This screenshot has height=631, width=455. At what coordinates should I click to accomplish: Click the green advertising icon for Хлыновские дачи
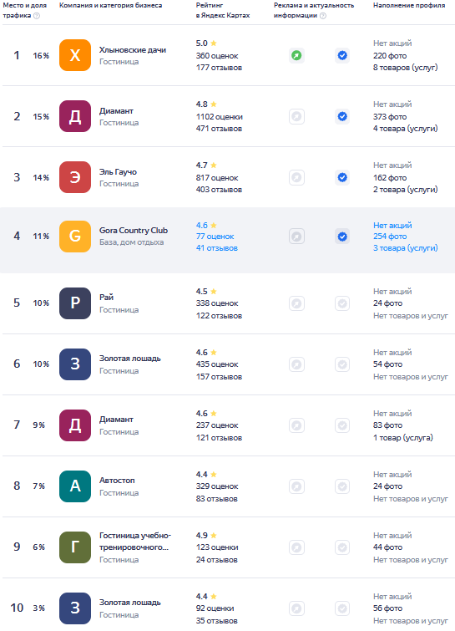click(296, 55)
